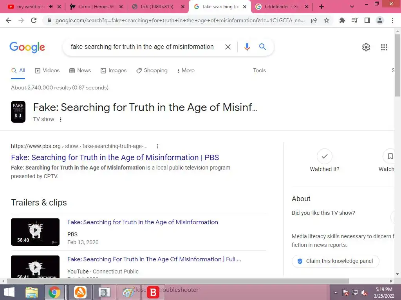Switch to the 0c6 (1080×815) tab
This screenshot has width=401, height=300.
[x=157, y=7]
